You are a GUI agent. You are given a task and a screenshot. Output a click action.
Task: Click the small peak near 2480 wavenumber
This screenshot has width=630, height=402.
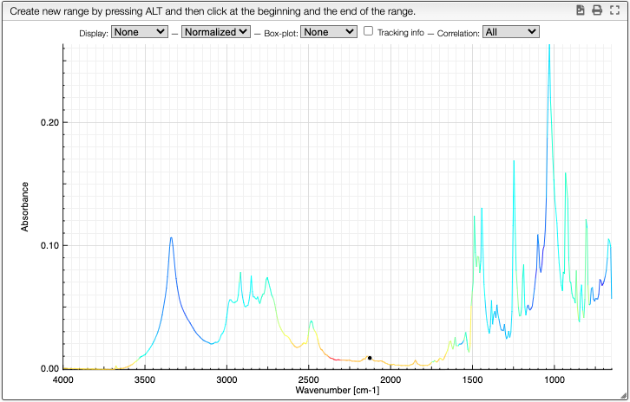click(311, 321)
